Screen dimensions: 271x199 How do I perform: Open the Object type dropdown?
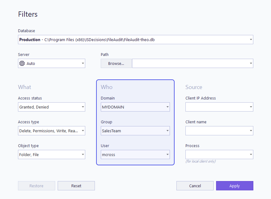point(51,155)
